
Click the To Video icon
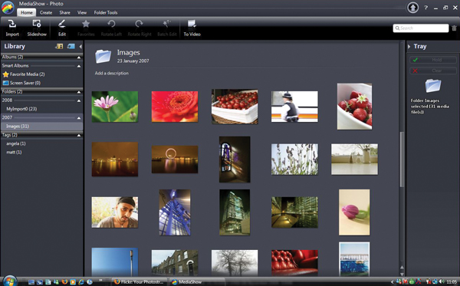[x=192, y=24]
